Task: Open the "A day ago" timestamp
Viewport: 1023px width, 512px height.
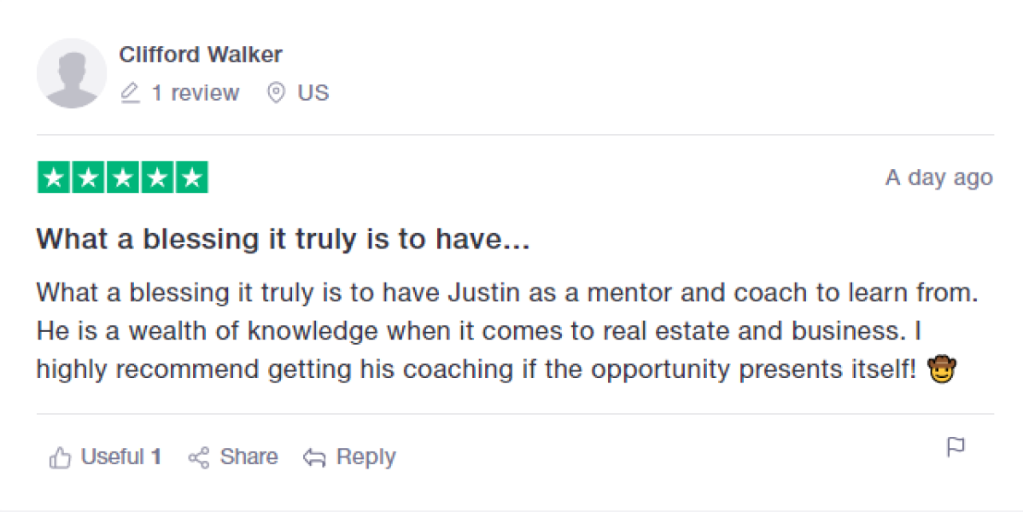Action: [x=938, y=177]
